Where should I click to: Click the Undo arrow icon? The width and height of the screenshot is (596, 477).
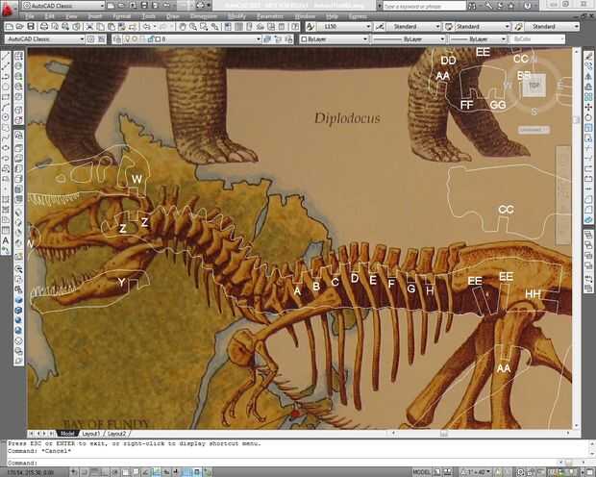point(146,27)
